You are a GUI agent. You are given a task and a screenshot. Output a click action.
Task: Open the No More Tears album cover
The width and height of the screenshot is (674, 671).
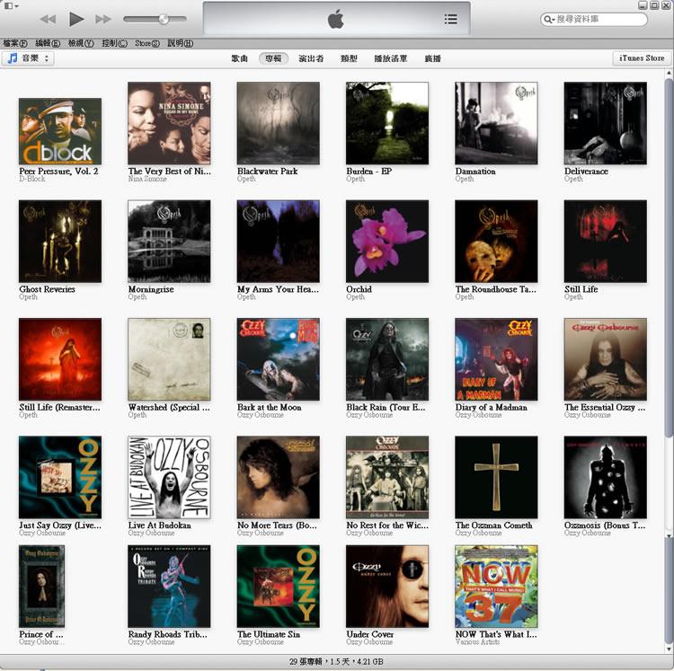pos(278,477)
